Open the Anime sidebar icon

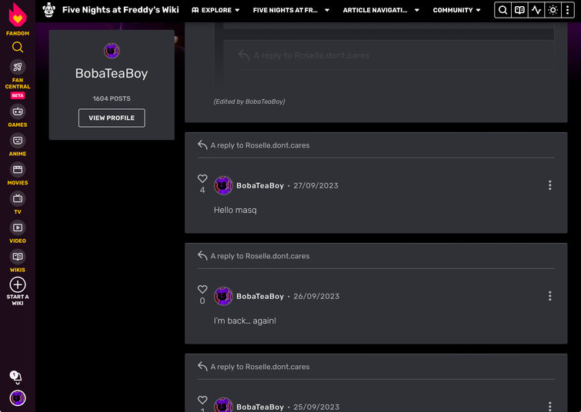[x=18, y=141]
